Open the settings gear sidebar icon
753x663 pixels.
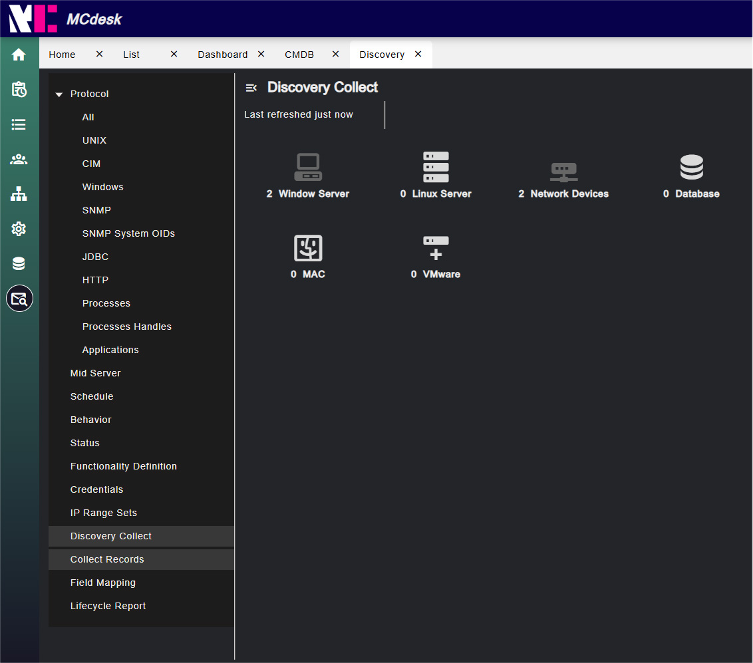(19, 229)
